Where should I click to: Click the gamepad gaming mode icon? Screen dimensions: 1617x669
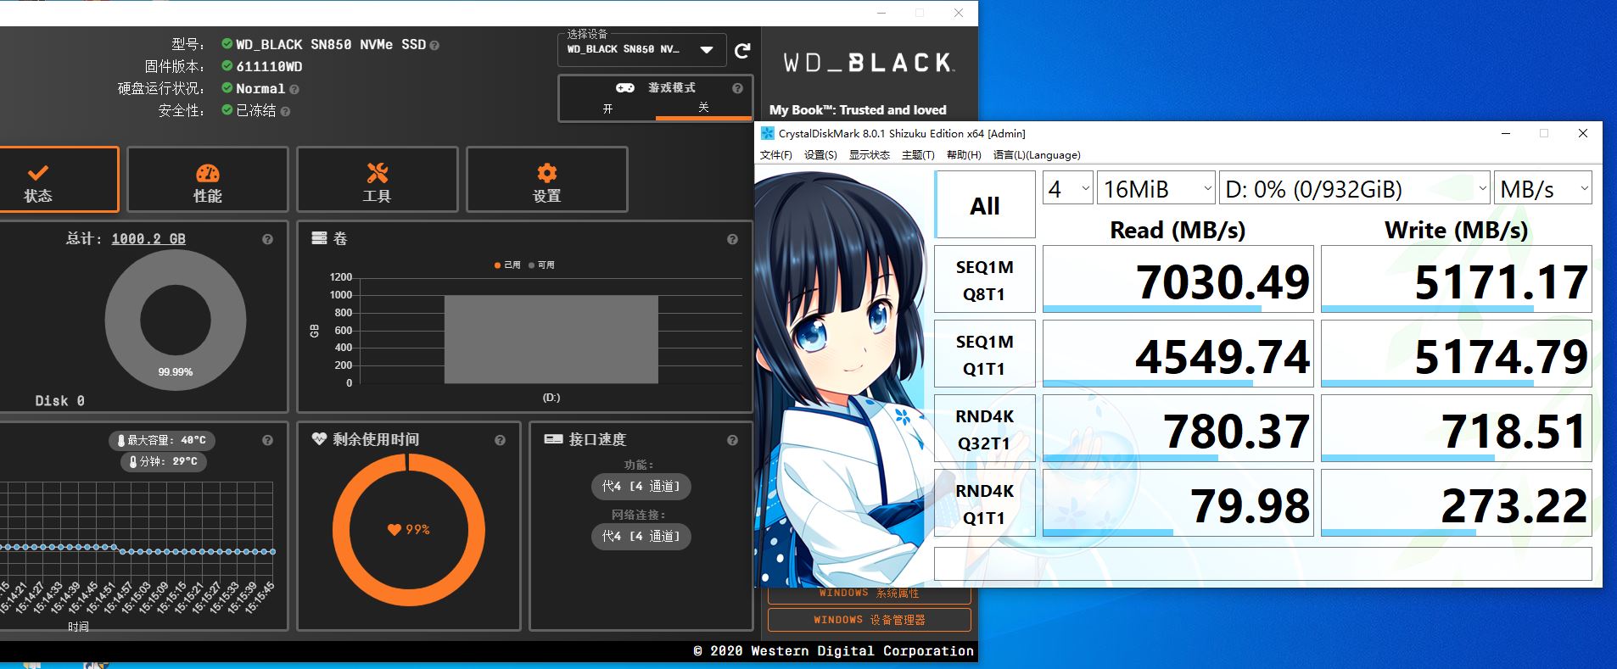tap(625, 88)
